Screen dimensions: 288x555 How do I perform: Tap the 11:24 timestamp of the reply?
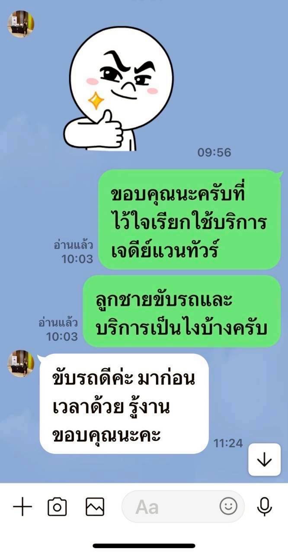tap(228, 443)
